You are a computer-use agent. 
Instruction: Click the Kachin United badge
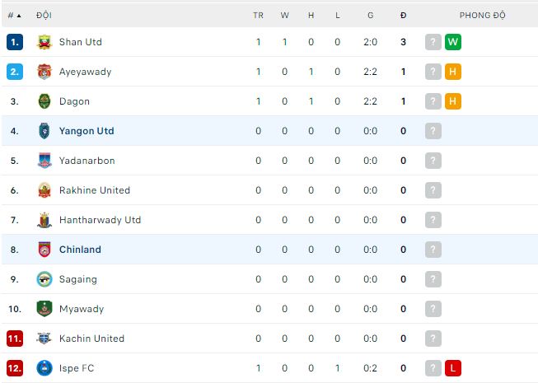click(44, 339)
